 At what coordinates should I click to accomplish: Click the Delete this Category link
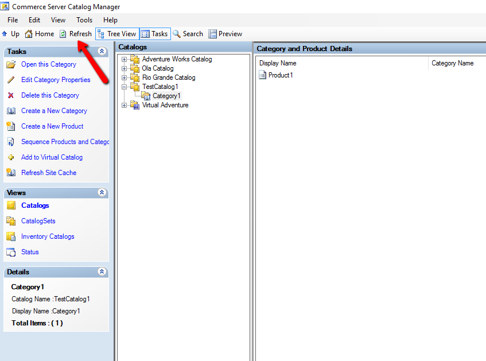pyautogui.click(x=50, y=95)
